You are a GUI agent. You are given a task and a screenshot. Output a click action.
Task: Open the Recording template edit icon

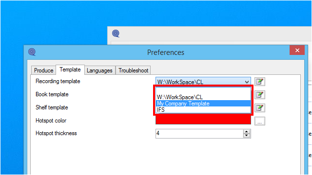click(260, 82)
